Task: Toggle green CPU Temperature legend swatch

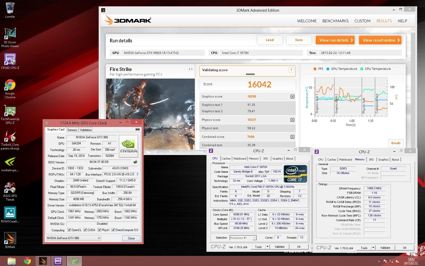Action: coord(362,69)
